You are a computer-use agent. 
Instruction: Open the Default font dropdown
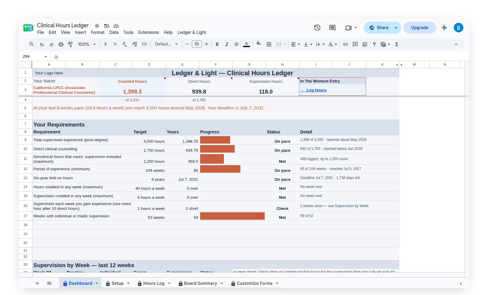(166, 44)
